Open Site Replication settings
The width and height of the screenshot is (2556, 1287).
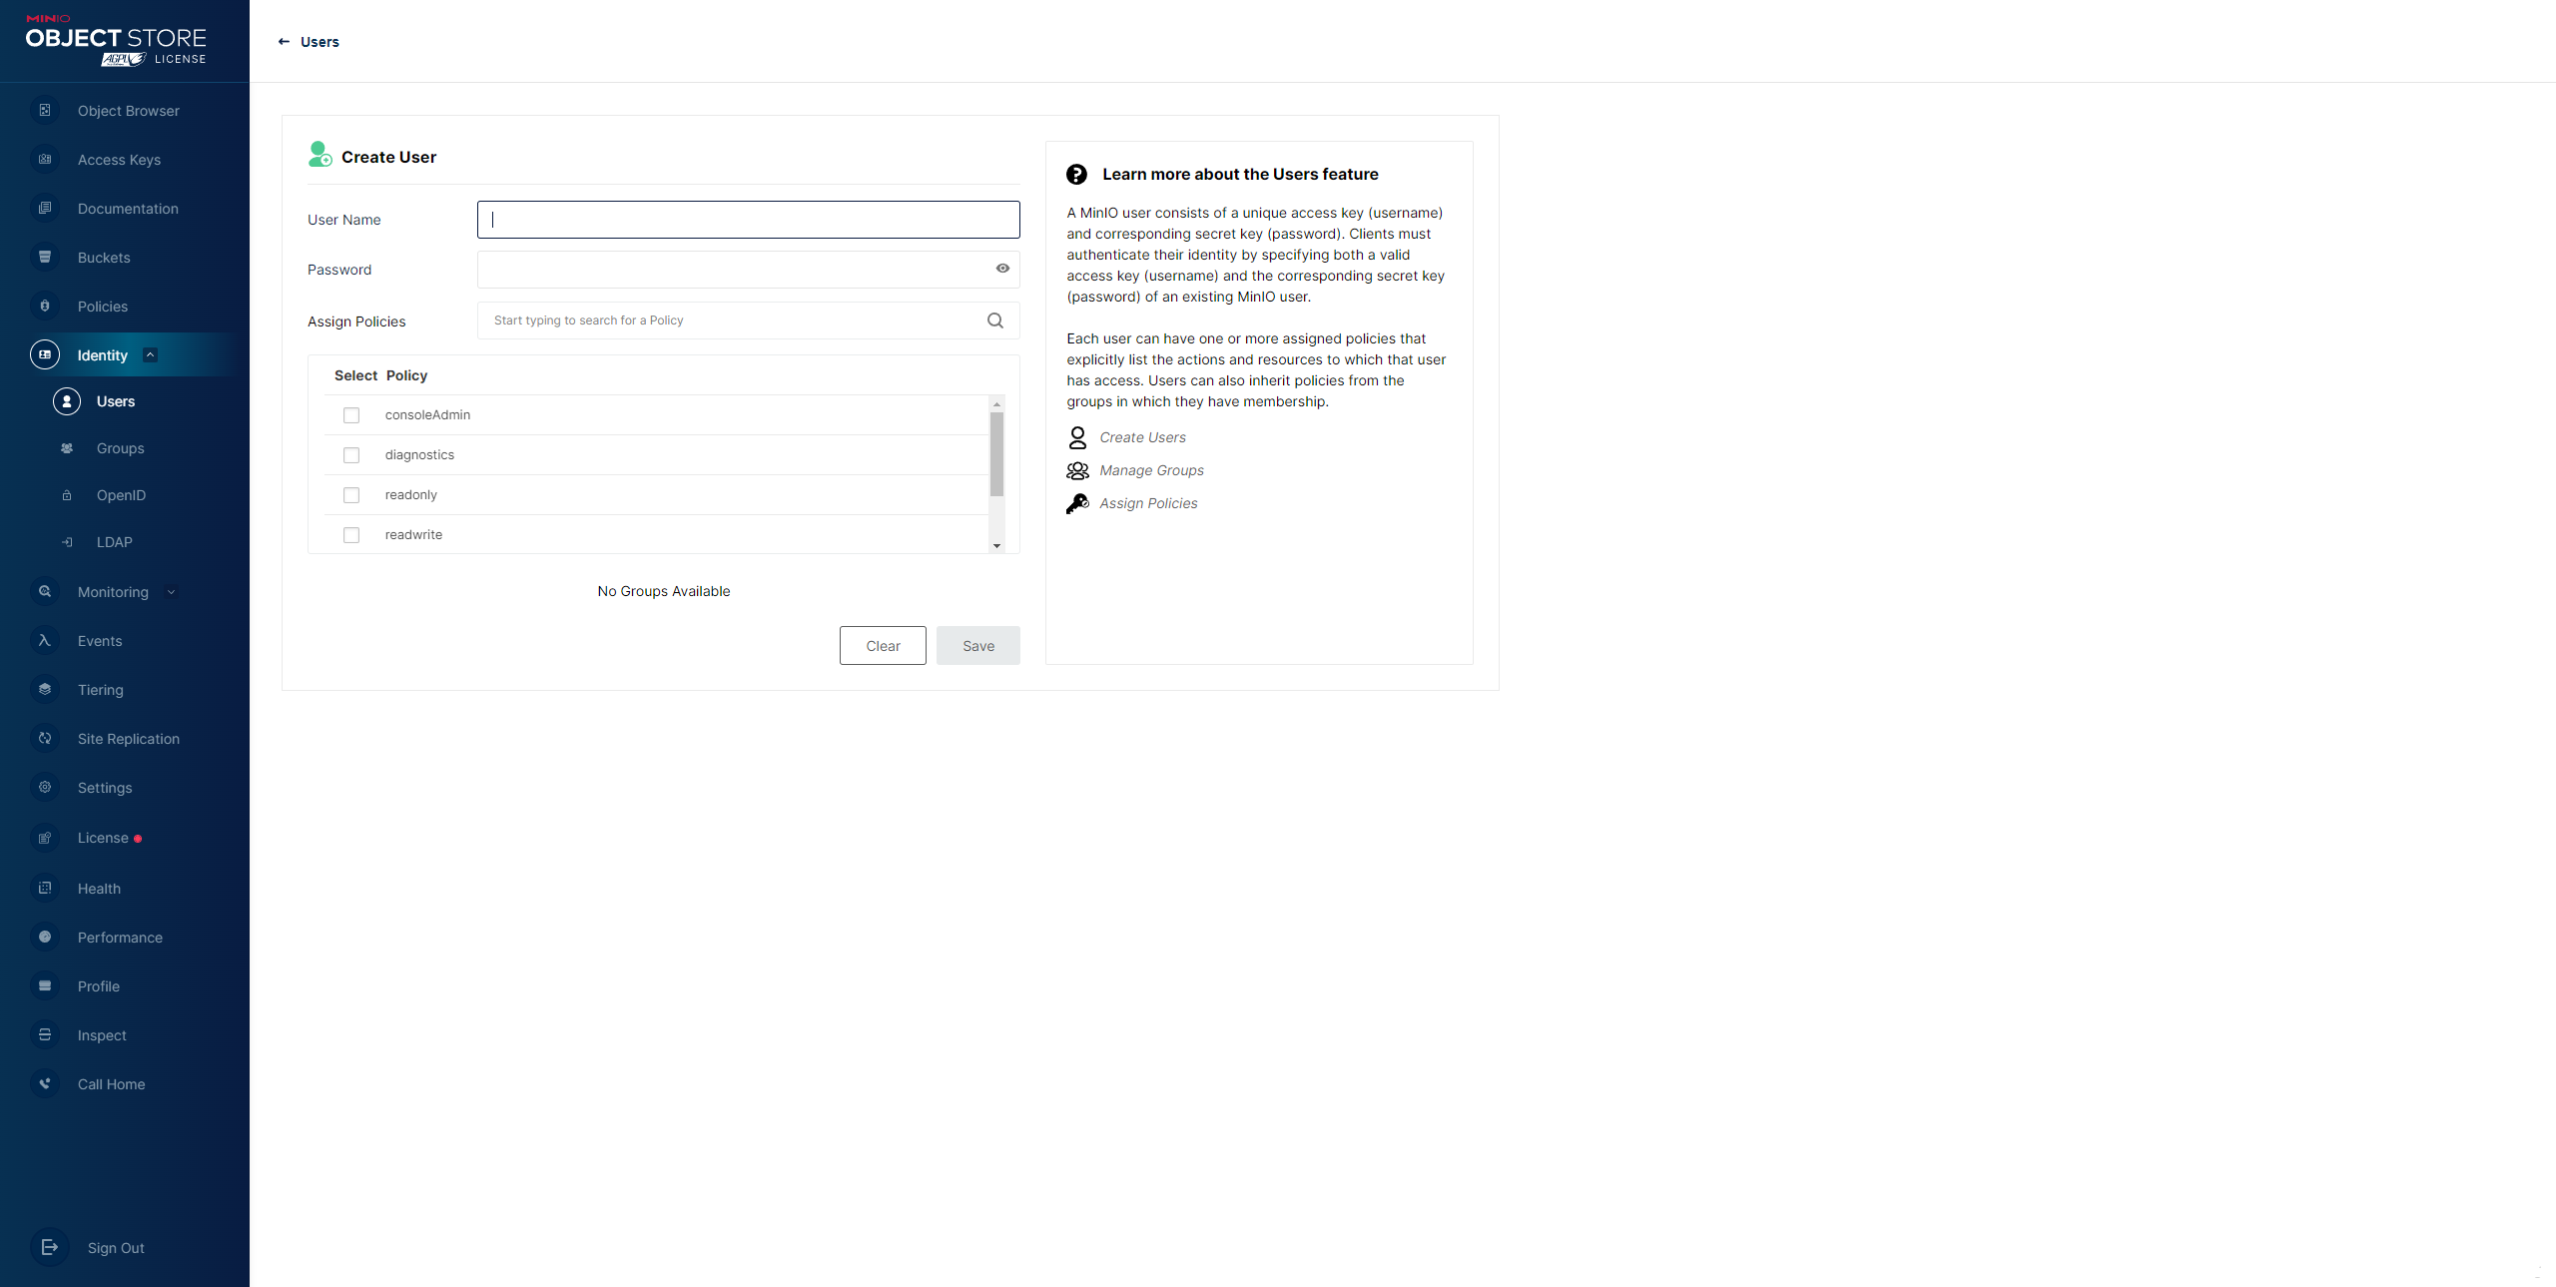pos(128,737)
